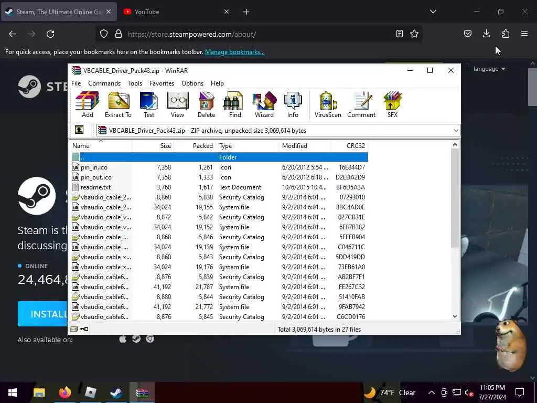This screenshot has height=403, width=537.
Task: Open the Help menu in WinRAR
Action: tap(217, 83)
